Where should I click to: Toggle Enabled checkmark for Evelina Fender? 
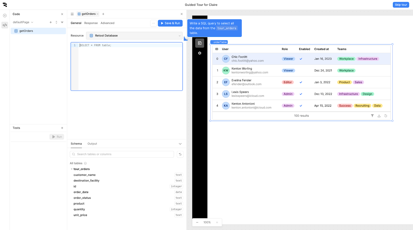coord(301,82)
